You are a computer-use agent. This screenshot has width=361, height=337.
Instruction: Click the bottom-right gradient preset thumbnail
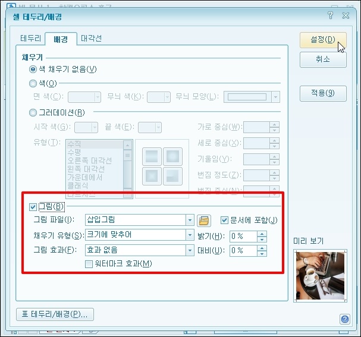(172, 176)
